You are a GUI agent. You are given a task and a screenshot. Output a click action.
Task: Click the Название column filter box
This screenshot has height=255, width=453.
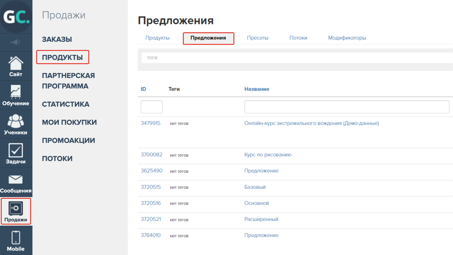point(347,107)
